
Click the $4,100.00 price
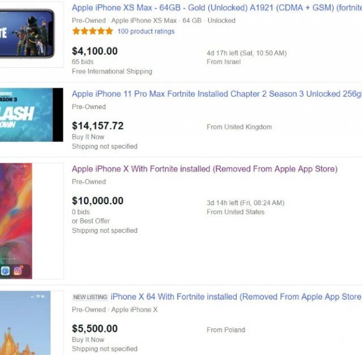(95, 51)
